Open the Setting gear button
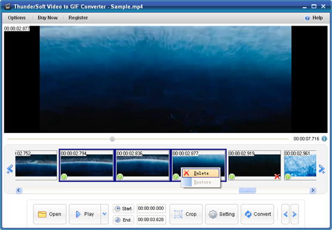The height and width of the screenshot is (230, 332). [222, 214]
